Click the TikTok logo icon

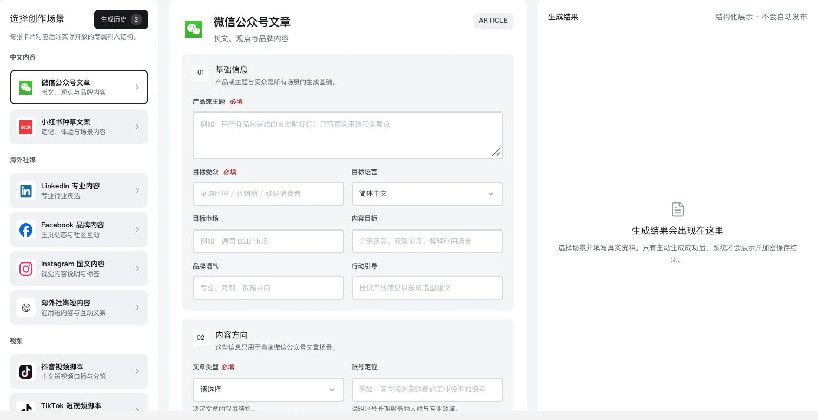point(26,407)
